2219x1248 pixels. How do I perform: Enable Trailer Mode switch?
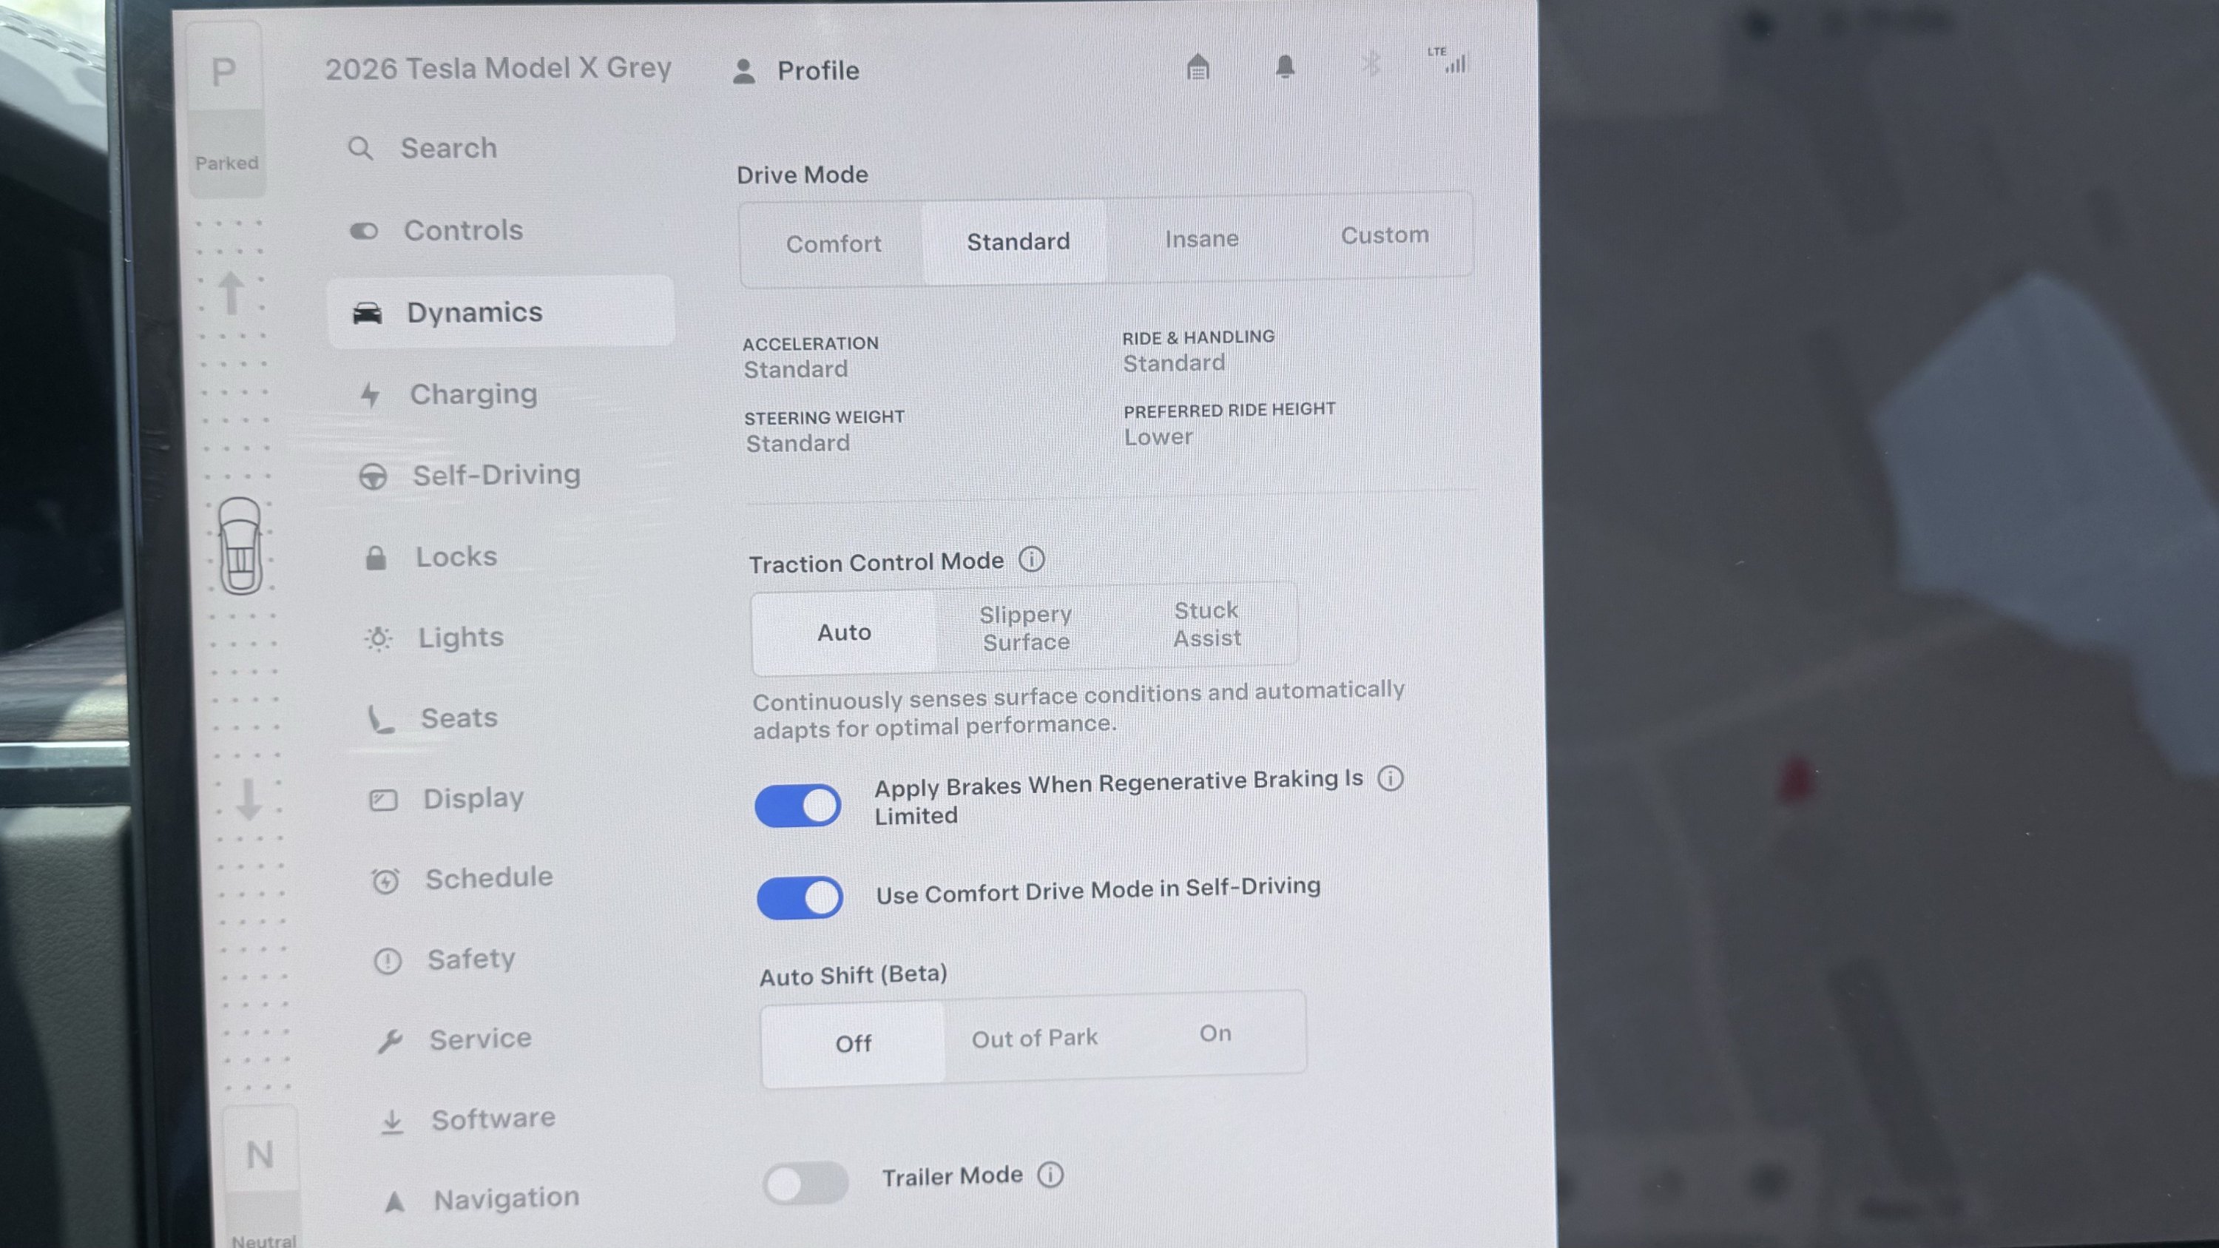pos(805,1184)
